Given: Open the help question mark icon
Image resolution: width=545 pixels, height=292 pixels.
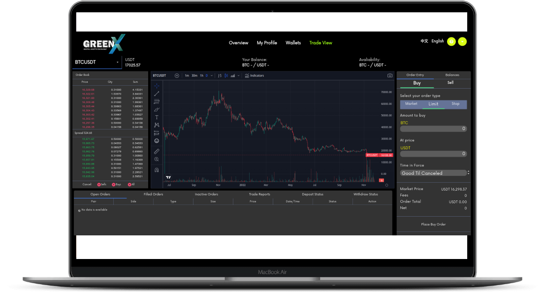Looking at the screenshot, I should click(451, 42).
